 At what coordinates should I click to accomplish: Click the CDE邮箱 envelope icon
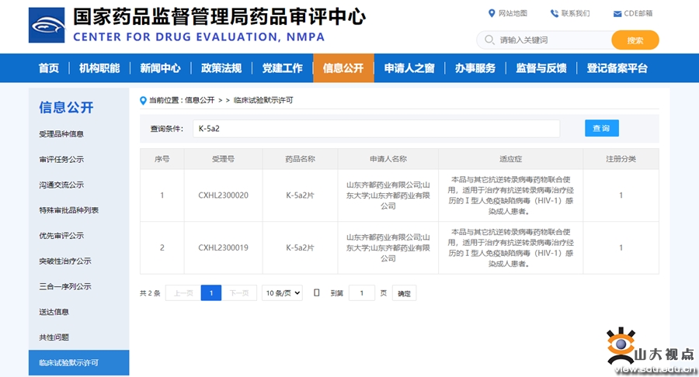tap(617, 13)
